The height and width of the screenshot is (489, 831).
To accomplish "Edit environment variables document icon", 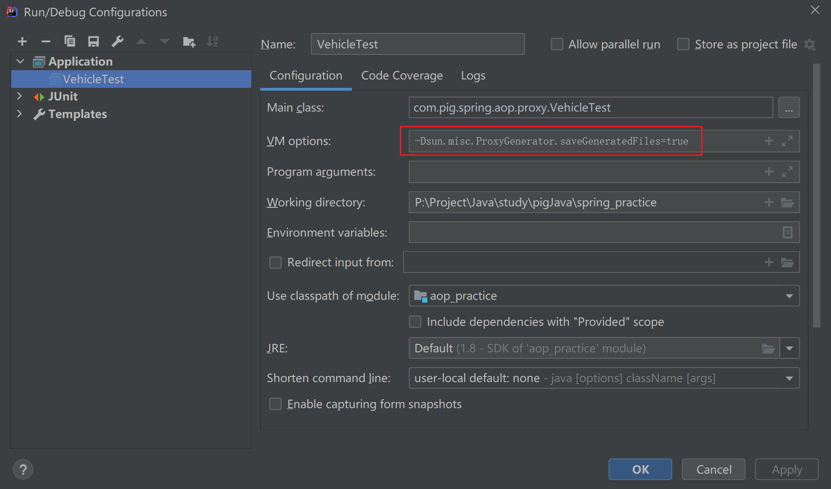I will pos(787,232).
